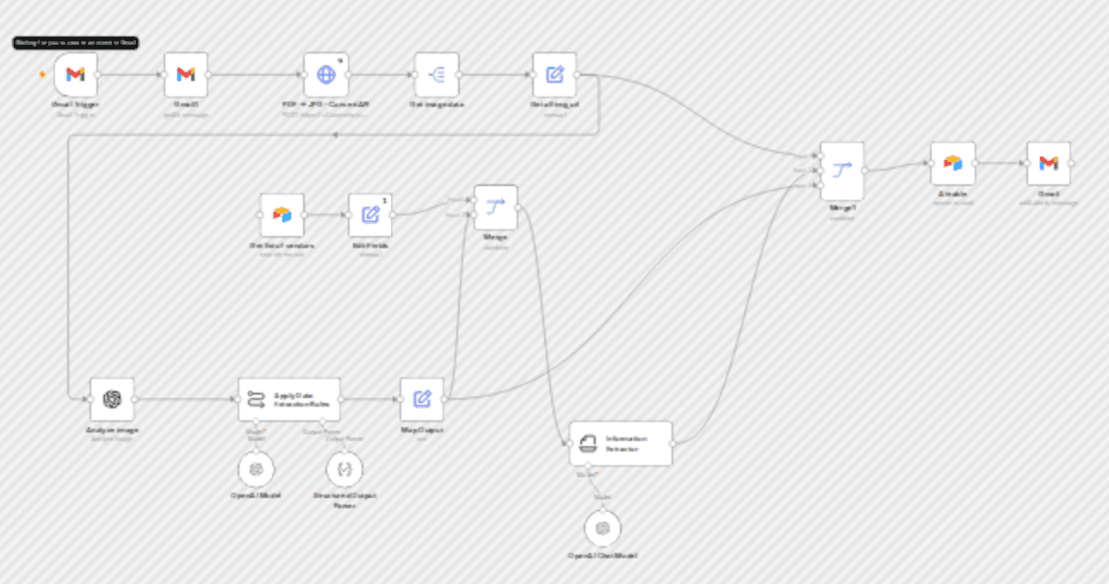Image resolution: width=1109 pixels, height=584 pixels.
Task: Click the 'Structured Output Parser' label
Action: pos(344,500)
